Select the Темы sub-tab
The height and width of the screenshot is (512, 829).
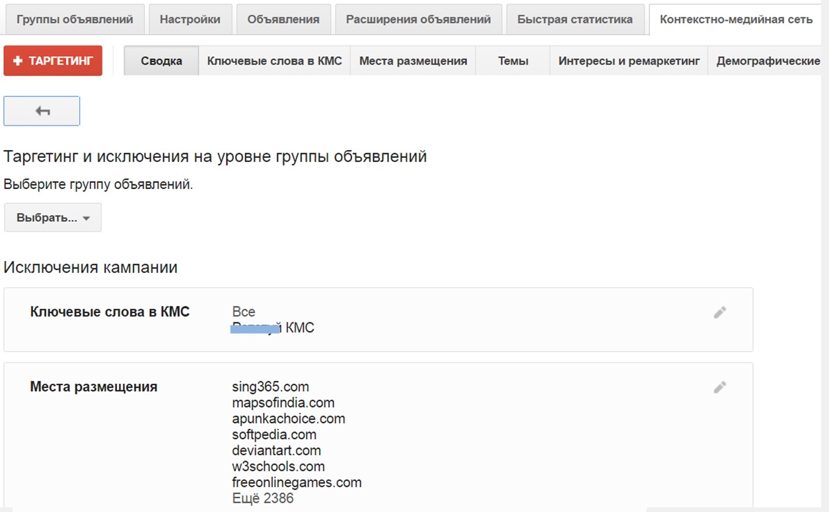[x=513, y=61]
